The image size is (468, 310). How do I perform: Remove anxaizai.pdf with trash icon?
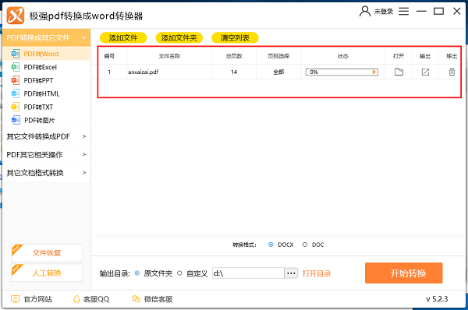[x=452, y=72]
